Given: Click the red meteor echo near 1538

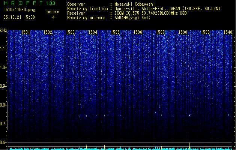Looking at the screenshot, I should [189, 115].
